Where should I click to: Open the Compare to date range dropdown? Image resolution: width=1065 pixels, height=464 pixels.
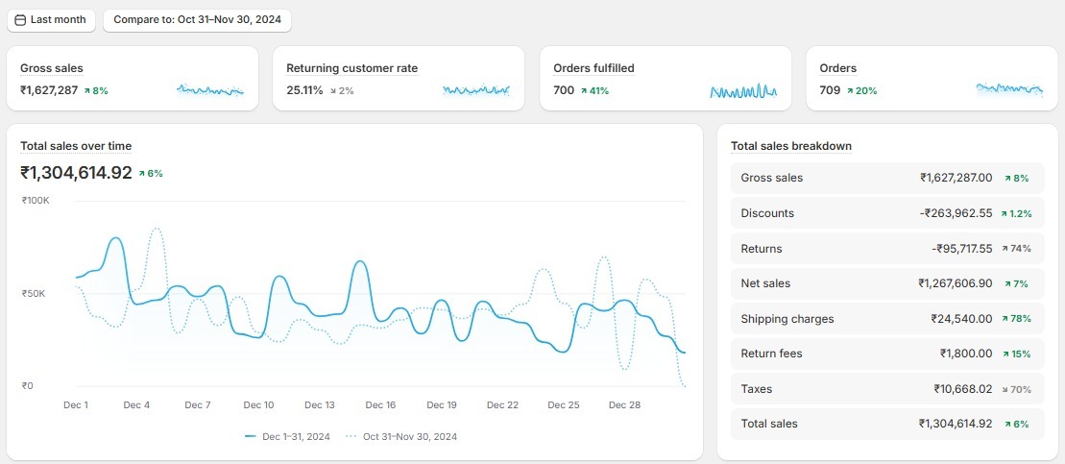(197, 19)
